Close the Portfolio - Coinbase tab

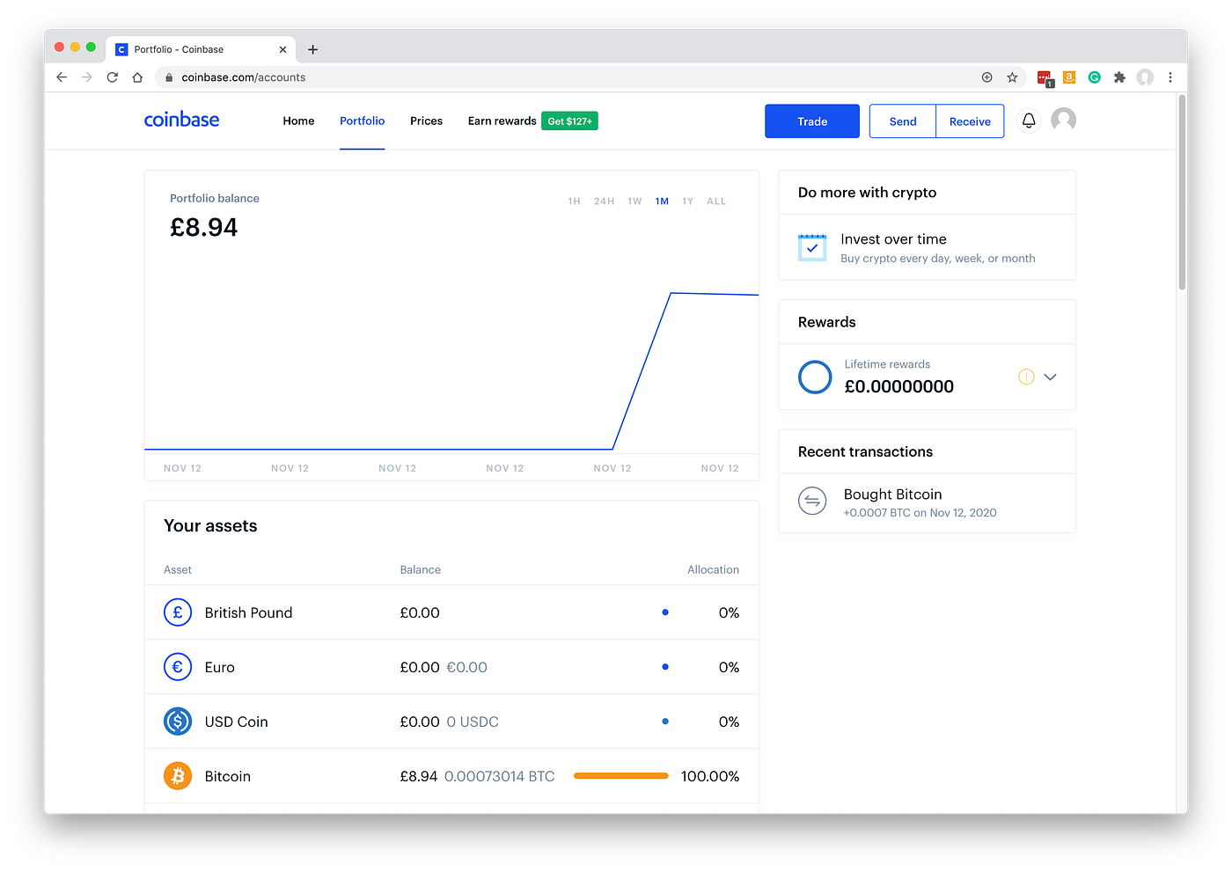coord(282,49)
